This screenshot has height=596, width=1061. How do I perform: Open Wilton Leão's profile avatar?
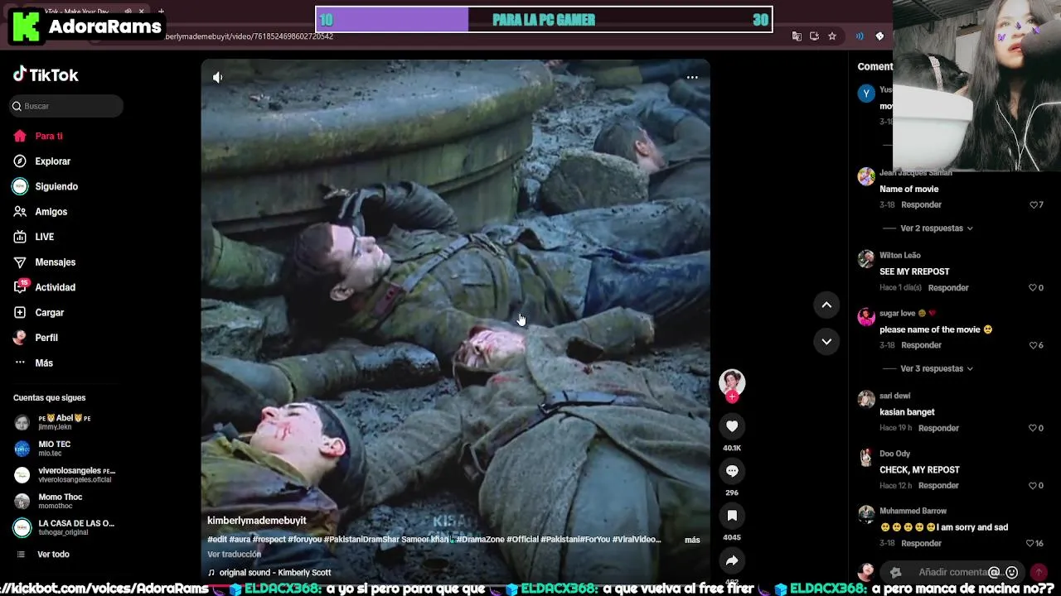click(x=866, y=259)
